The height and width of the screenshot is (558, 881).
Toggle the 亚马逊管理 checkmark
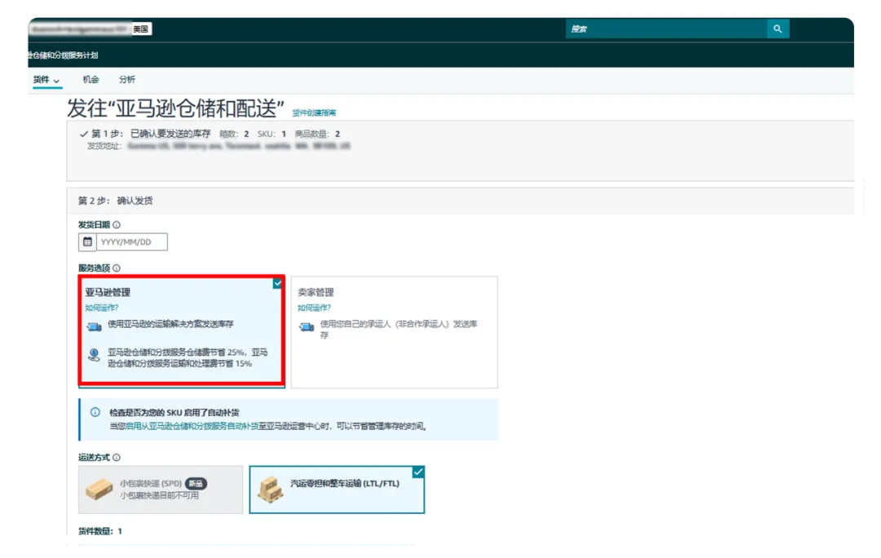277,283
